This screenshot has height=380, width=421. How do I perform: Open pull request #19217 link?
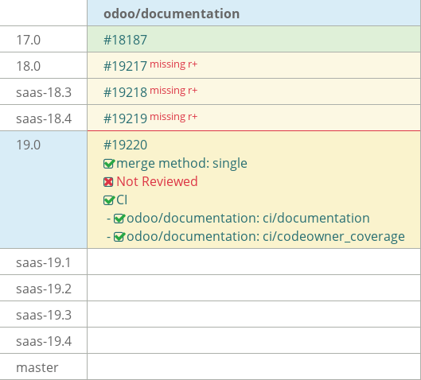click(x=125, y=66)
